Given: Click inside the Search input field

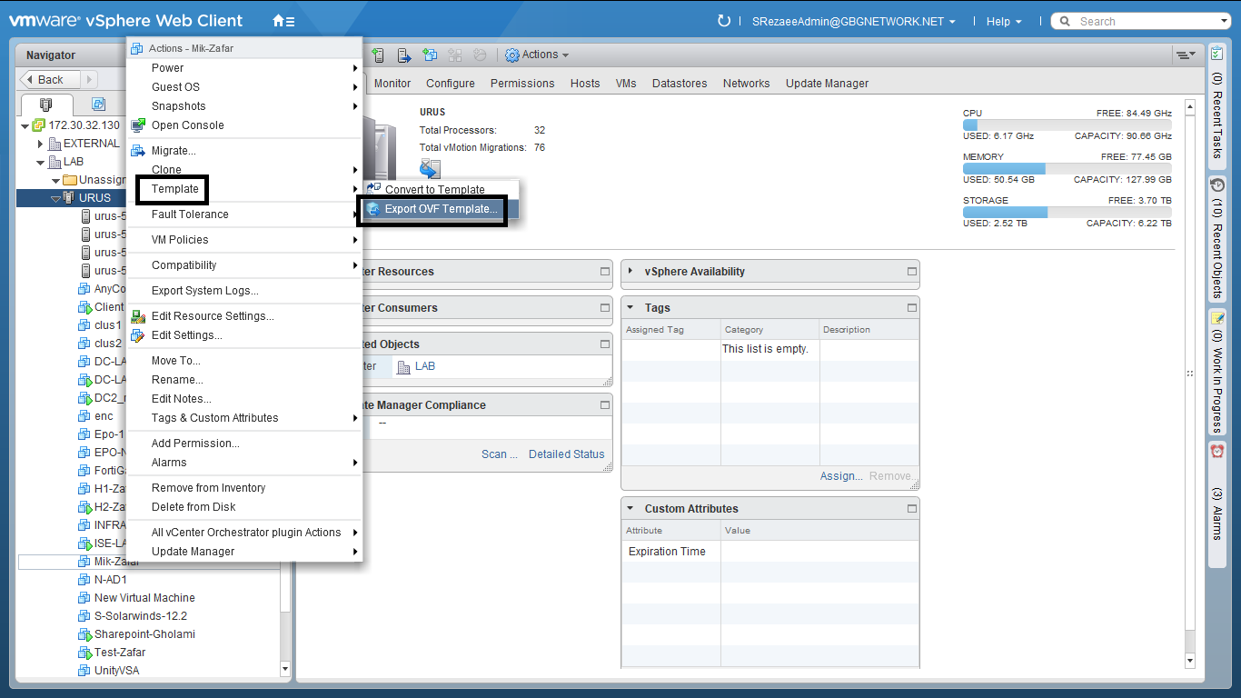Looking at the screenshot, I should 1145,22.
